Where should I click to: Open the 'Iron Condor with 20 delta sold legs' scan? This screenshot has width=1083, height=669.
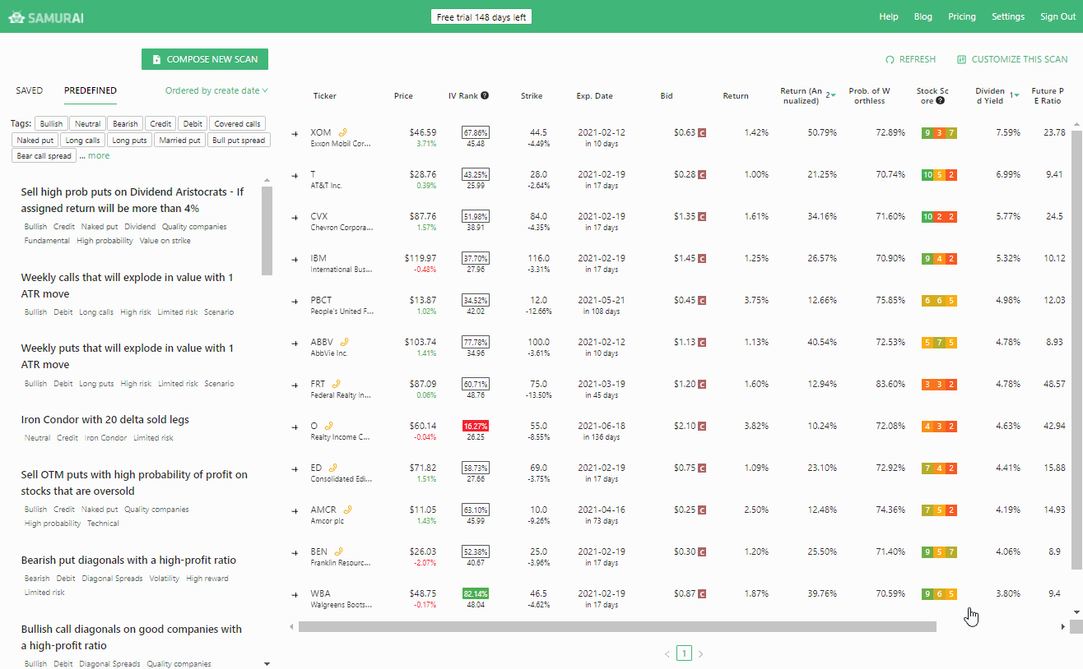pyautogui.click(x=105, y=420)
